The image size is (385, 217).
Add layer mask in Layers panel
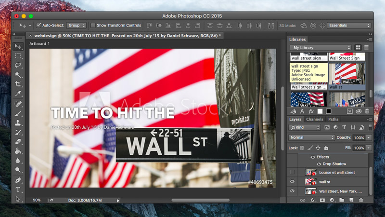click(322, 200)
